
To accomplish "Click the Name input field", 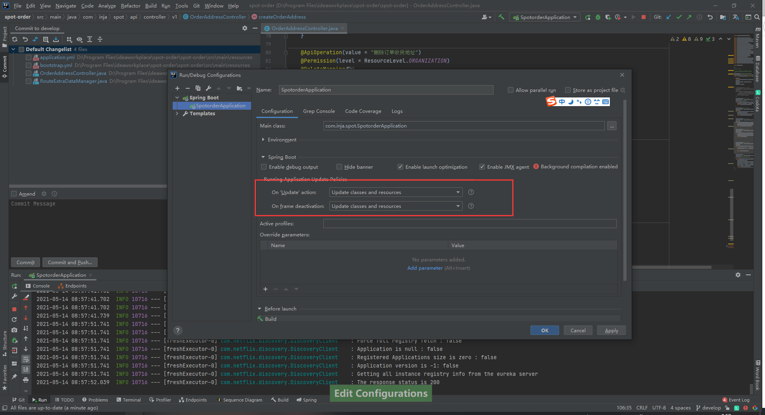I will click(x=386, y=90).
